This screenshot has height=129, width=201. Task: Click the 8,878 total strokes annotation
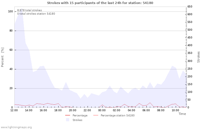point(29,10)
